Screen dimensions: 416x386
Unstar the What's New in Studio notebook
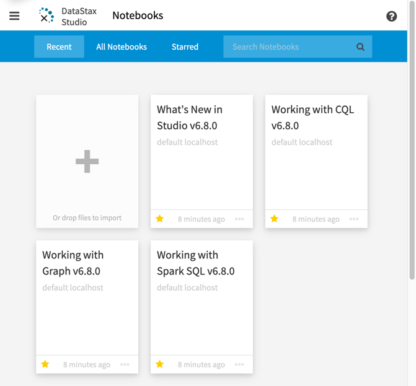160,219
